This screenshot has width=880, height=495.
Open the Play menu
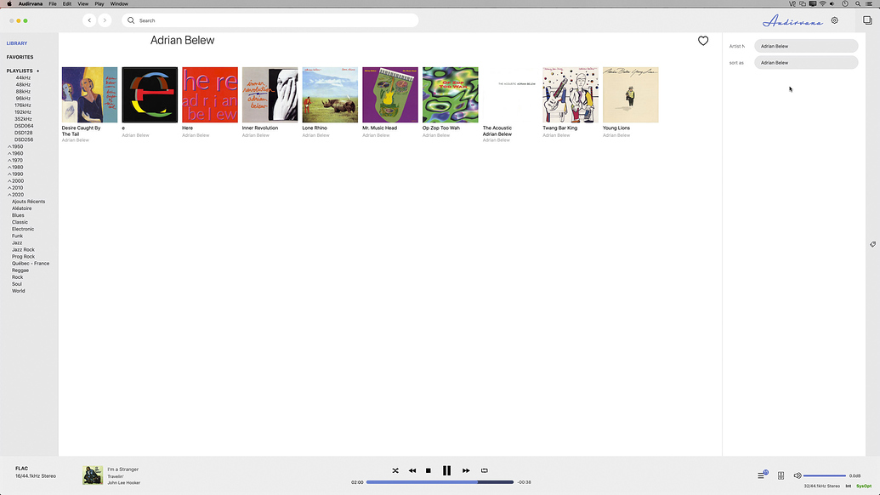(x=99, y=4)
